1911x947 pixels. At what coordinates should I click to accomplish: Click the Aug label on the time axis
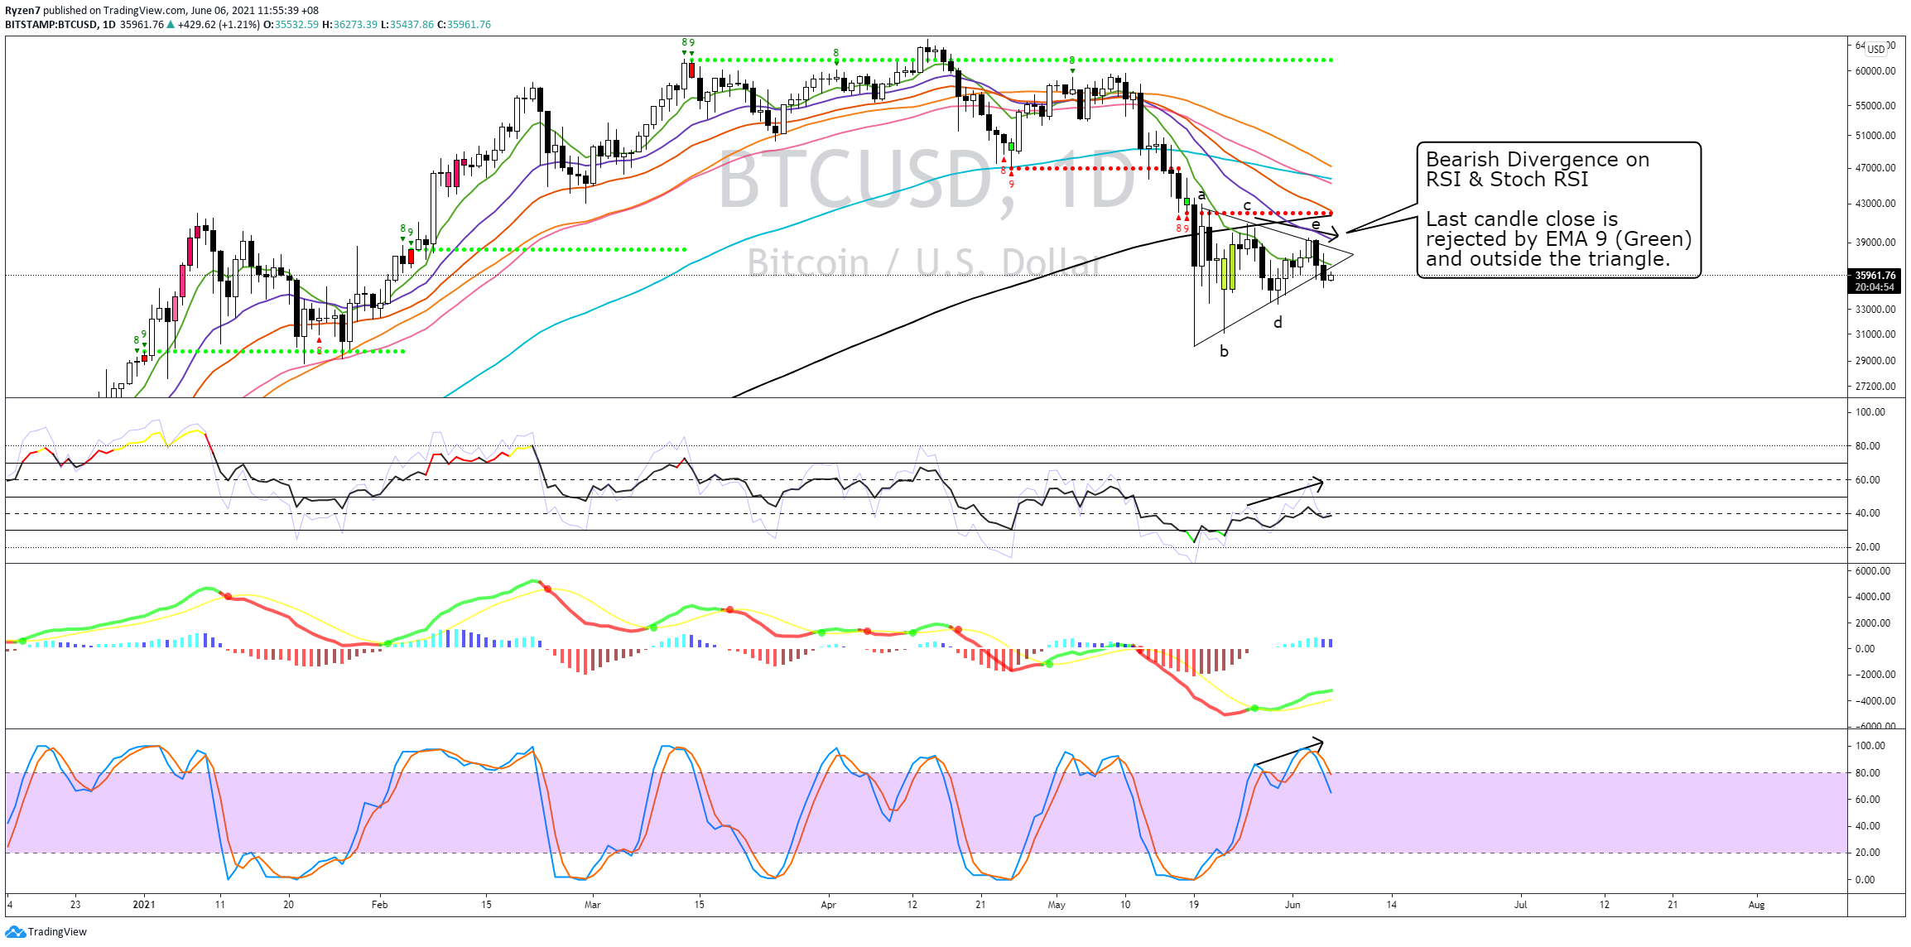coord(1756,905)
